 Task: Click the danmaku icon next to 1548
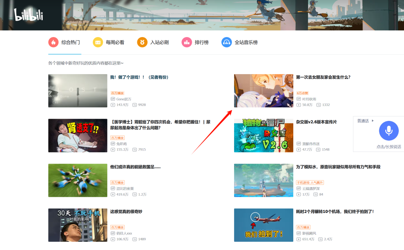318,149
